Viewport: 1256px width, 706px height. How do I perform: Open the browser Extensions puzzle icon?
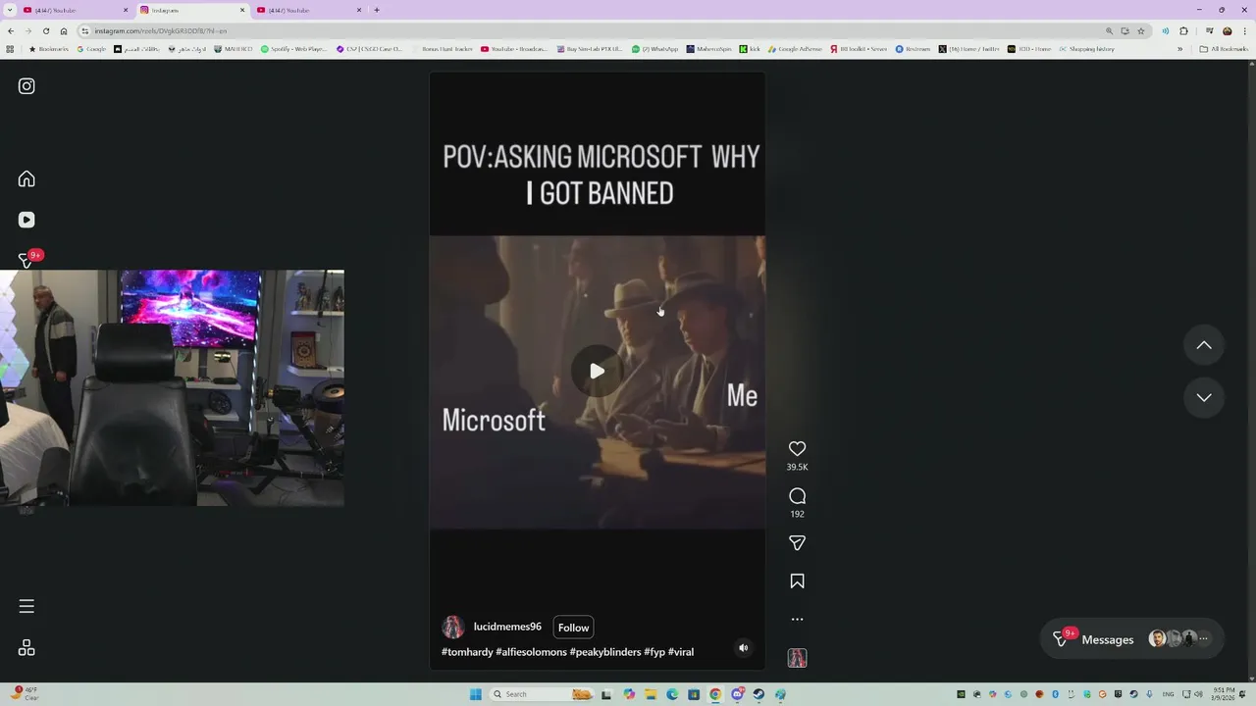pyautogui.click(x=1183, y=30)
